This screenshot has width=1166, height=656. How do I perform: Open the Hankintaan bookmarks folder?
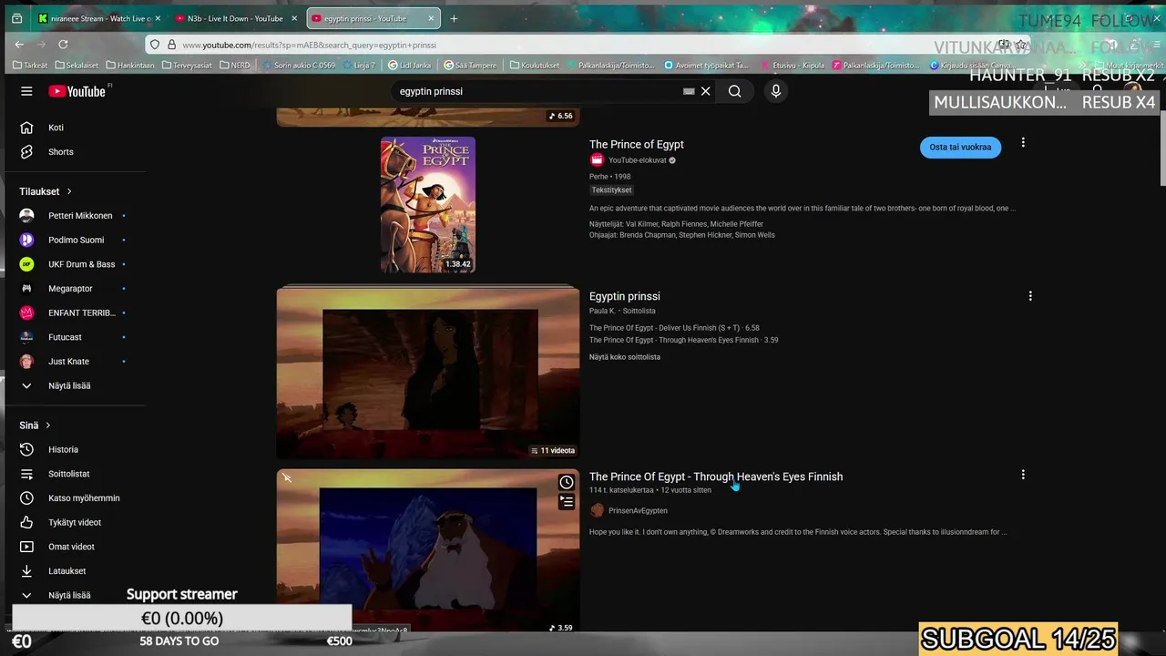(x=130, y=66)
